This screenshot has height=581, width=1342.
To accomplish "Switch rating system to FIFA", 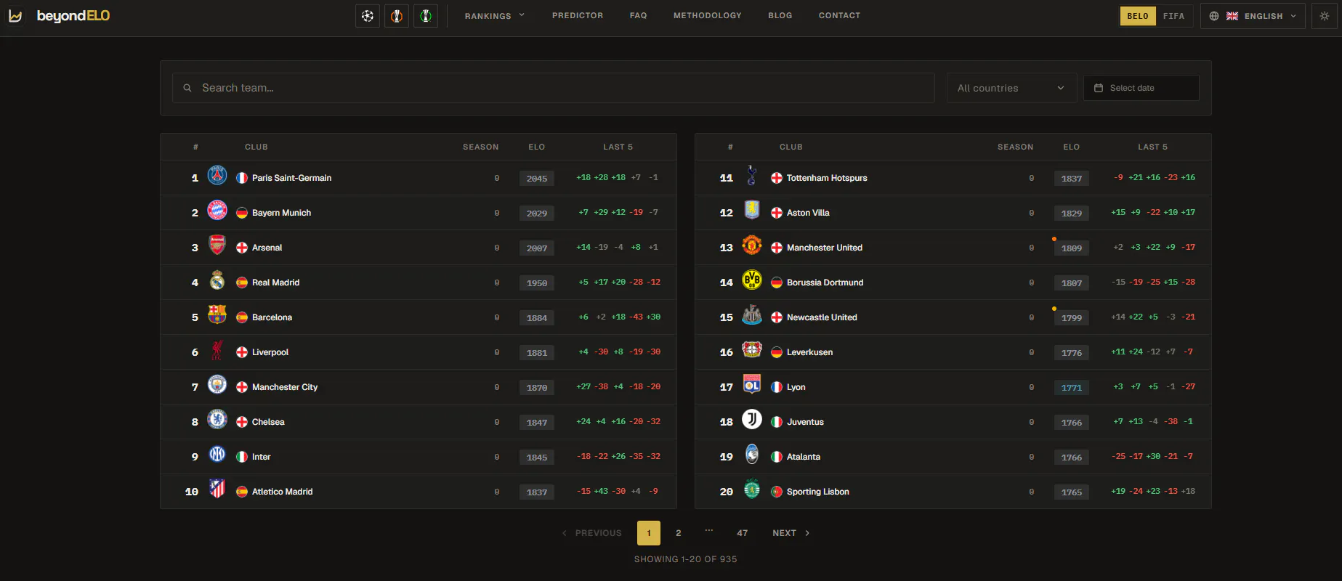I will click(x=1173, y=16).
